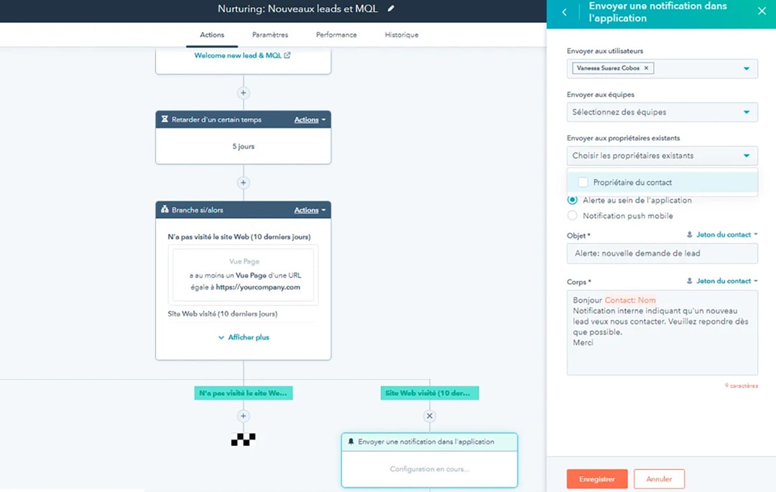The width and height of the screenshot is (776, 492).
Task: Click the Objet input field
Action: (x=662, y=253)
